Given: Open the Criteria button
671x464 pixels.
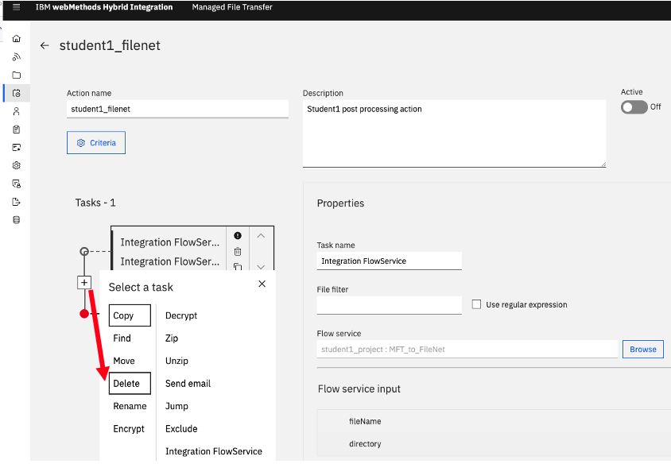Looking at the screenshot, I should click(x=96, y=143).
